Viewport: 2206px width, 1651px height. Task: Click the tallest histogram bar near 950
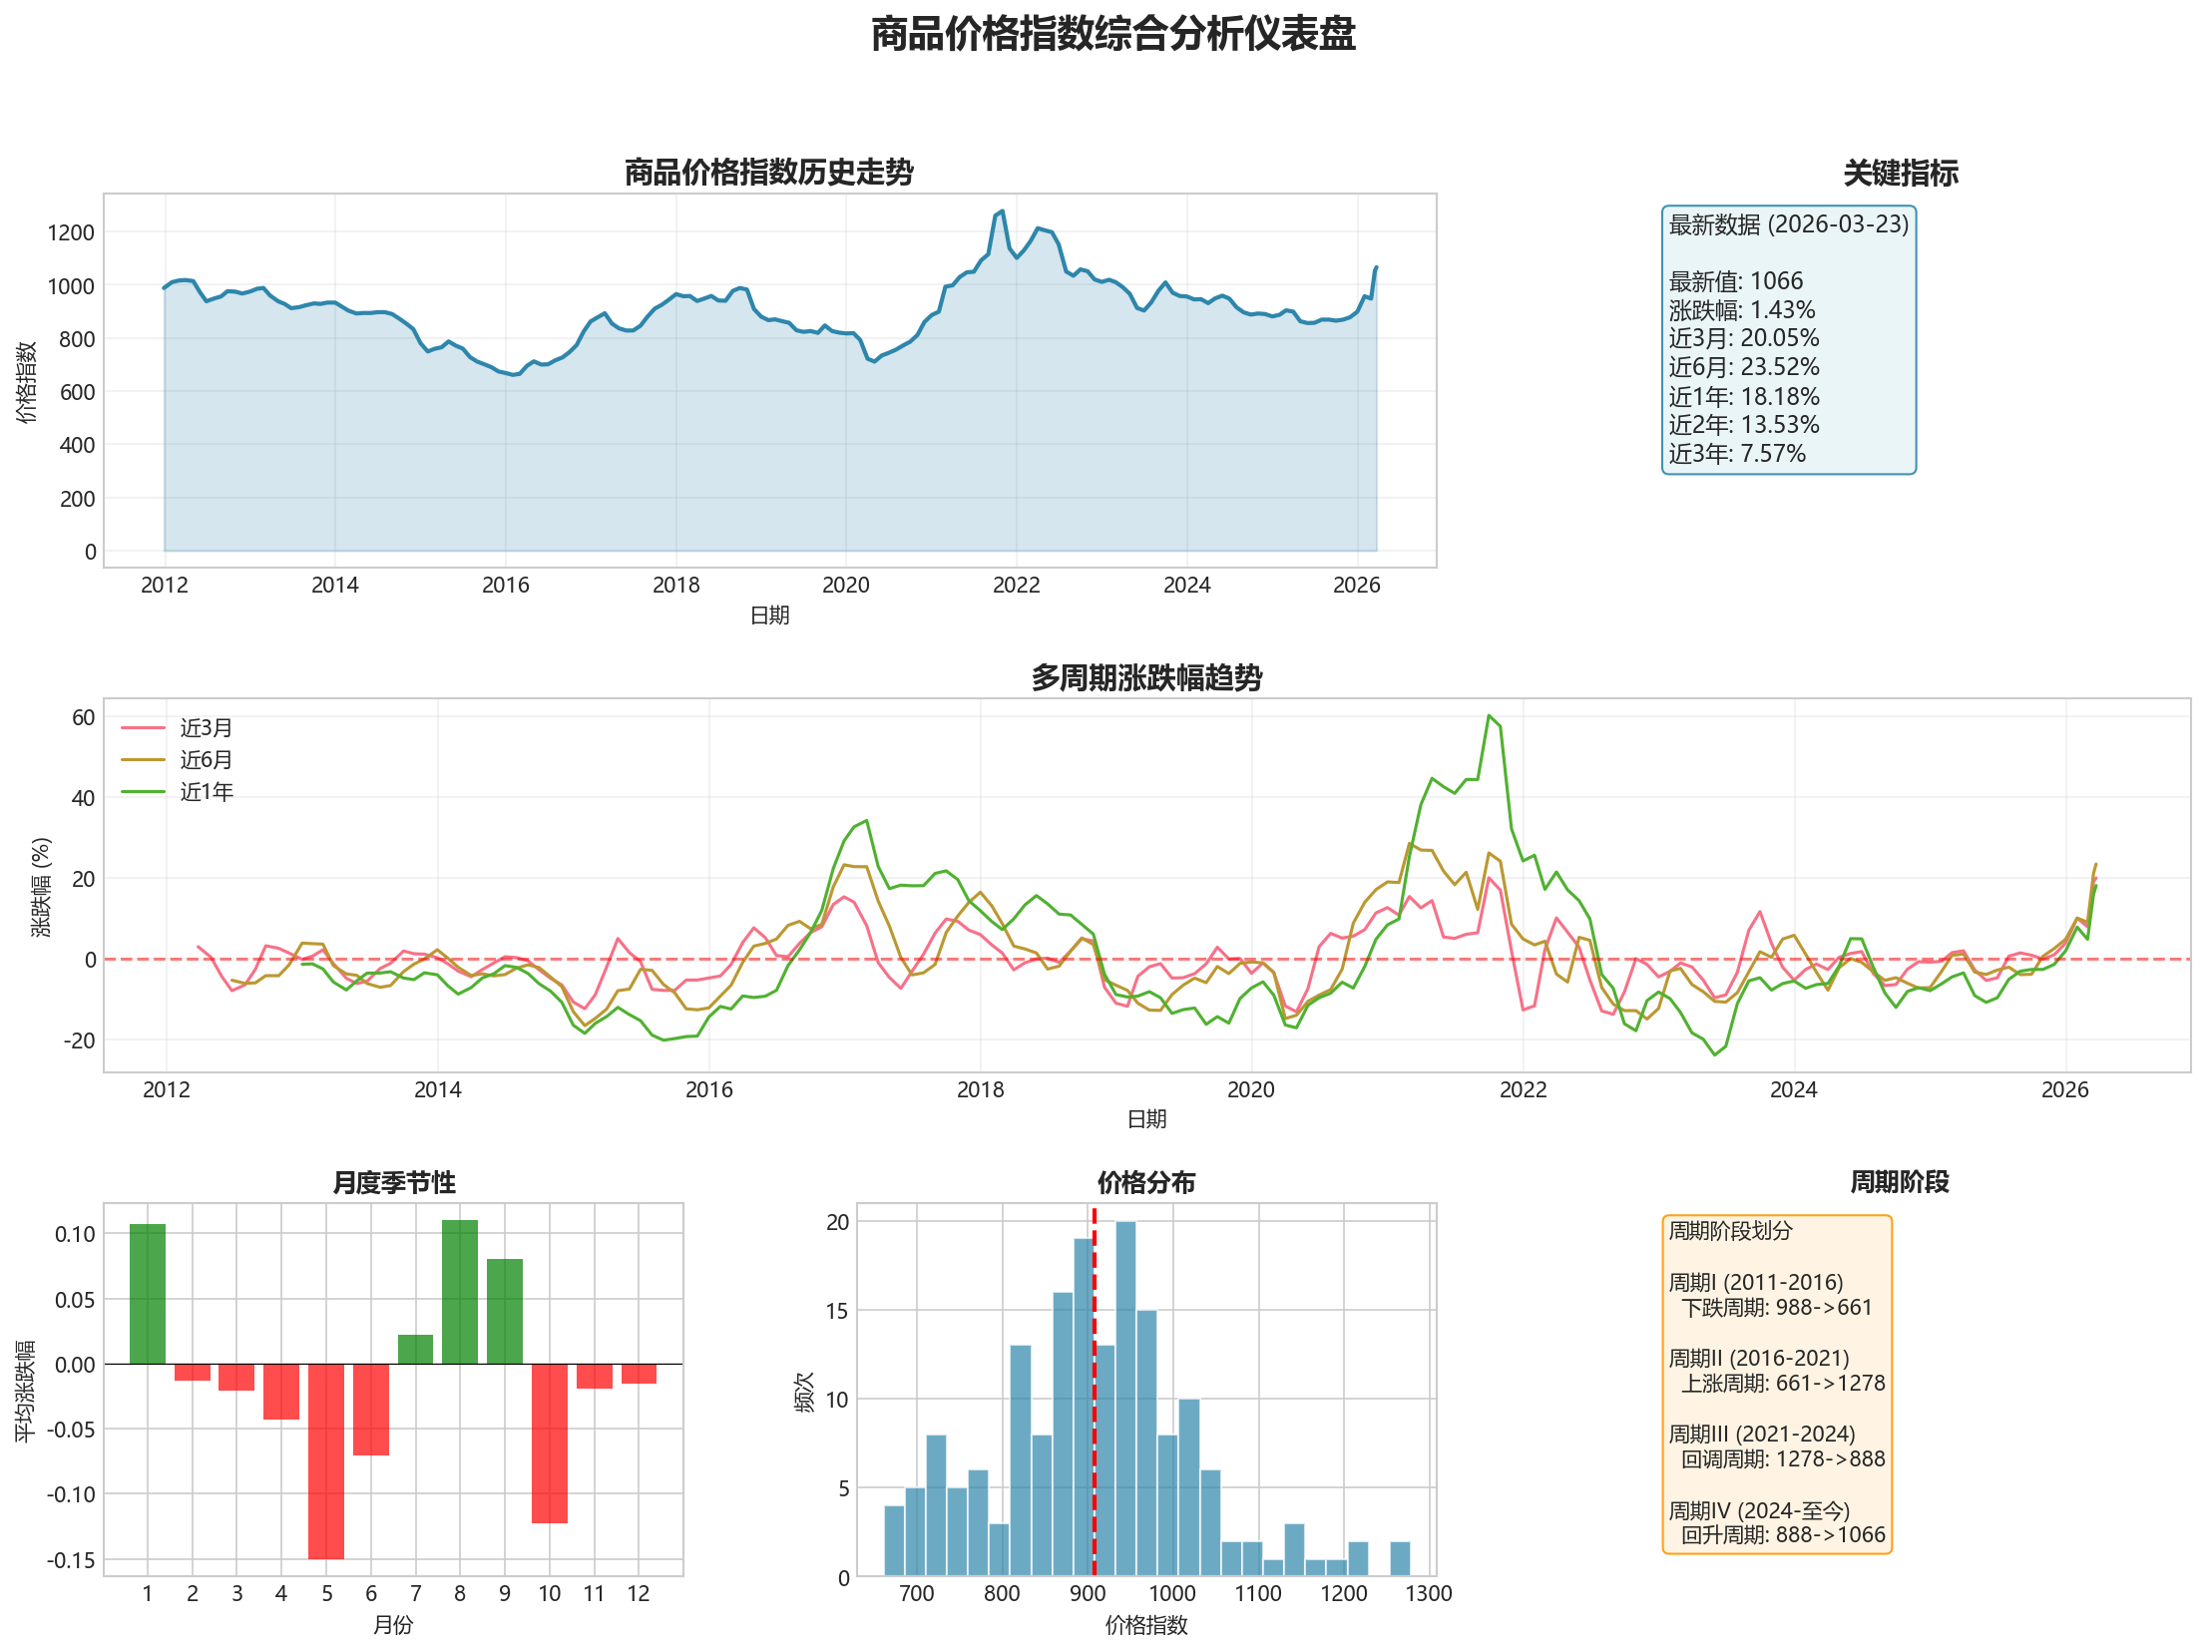tap(1125, 1397)
